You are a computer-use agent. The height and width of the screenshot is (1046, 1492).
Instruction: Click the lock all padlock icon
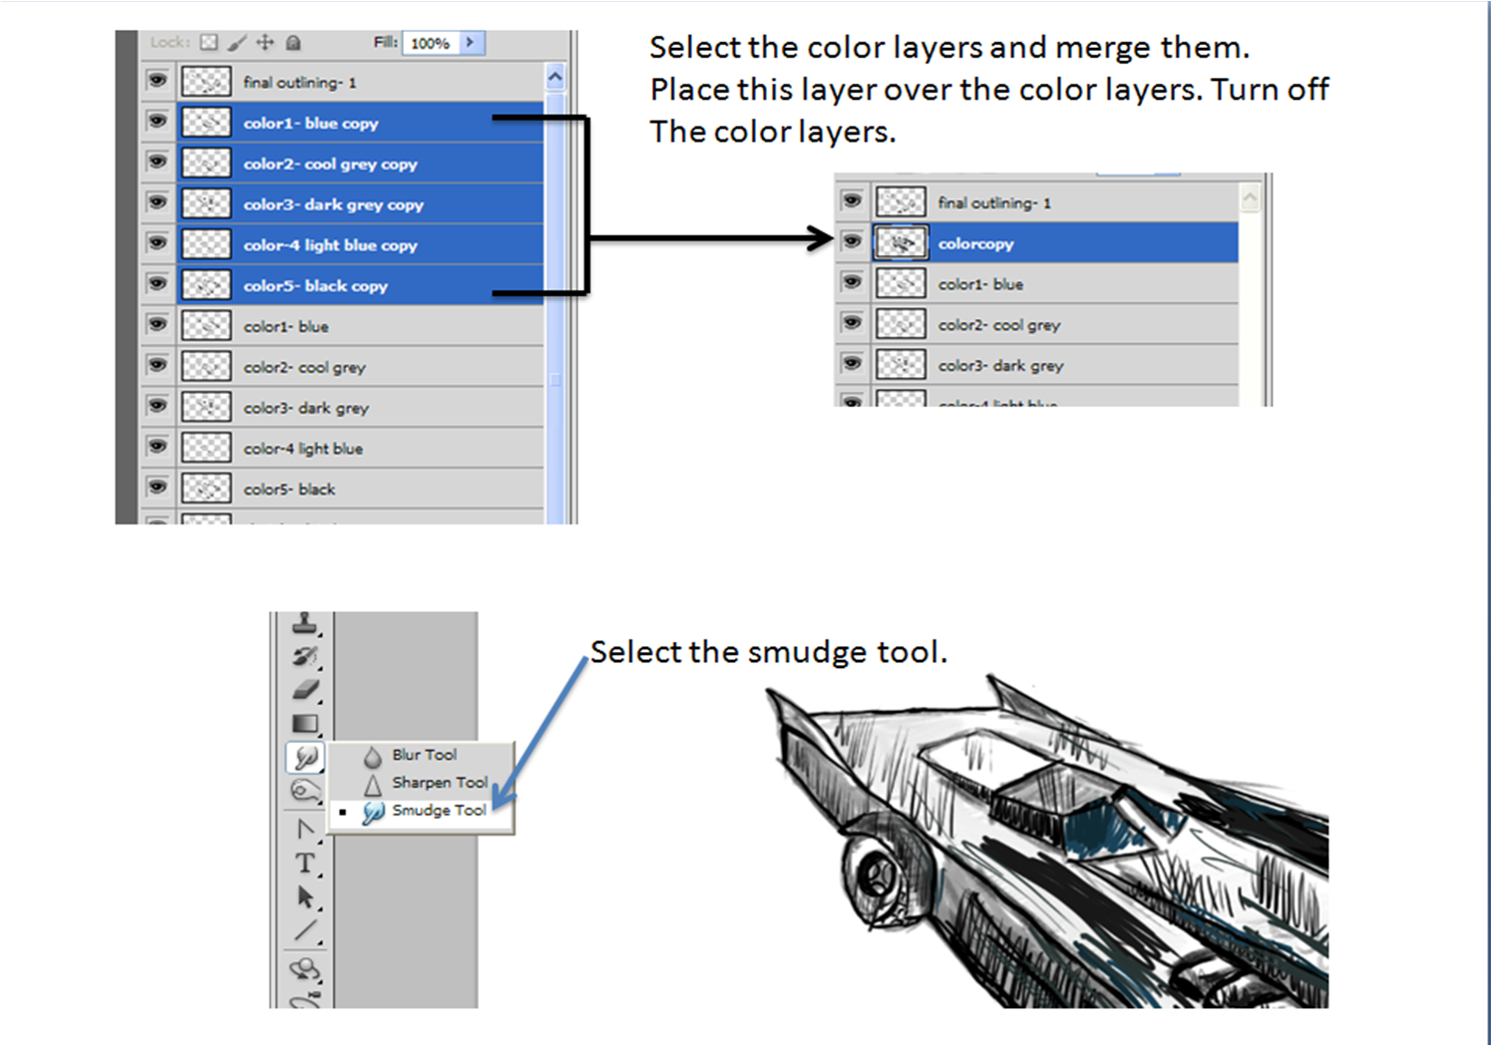293,42
